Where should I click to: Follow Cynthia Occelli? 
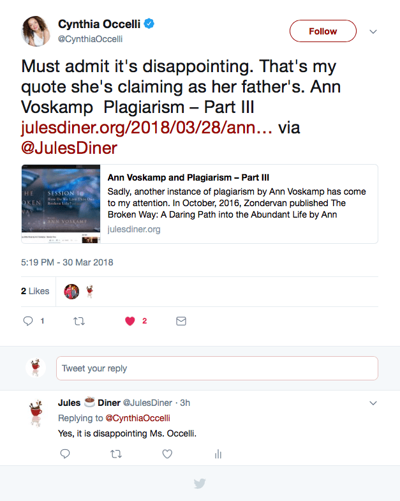tap(323, 31)
